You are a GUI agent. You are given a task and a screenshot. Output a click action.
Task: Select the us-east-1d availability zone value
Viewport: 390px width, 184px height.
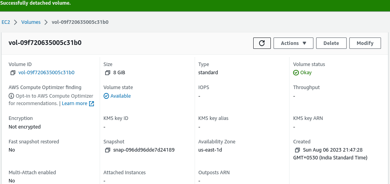(210, 150)
